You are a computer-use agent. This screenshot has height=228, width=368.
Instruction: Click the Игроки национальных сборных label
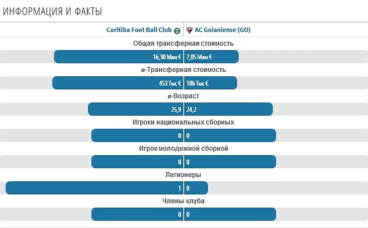(183, 122)
